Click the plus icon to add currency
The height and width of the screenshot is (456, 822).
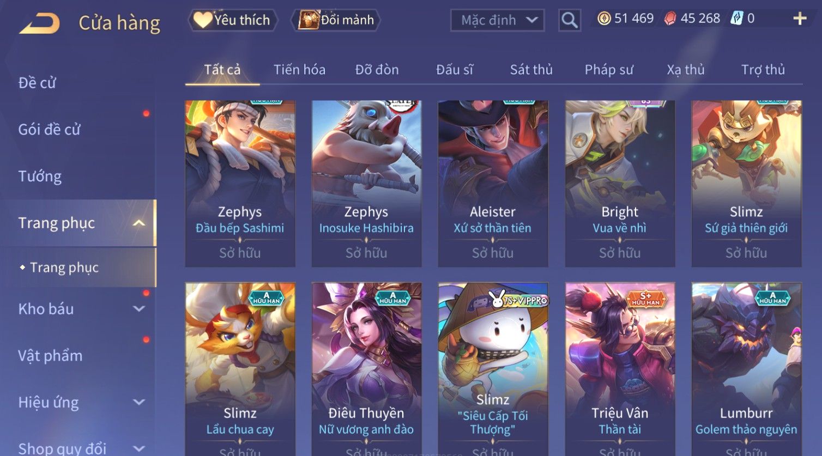click(x=800, y=19)
